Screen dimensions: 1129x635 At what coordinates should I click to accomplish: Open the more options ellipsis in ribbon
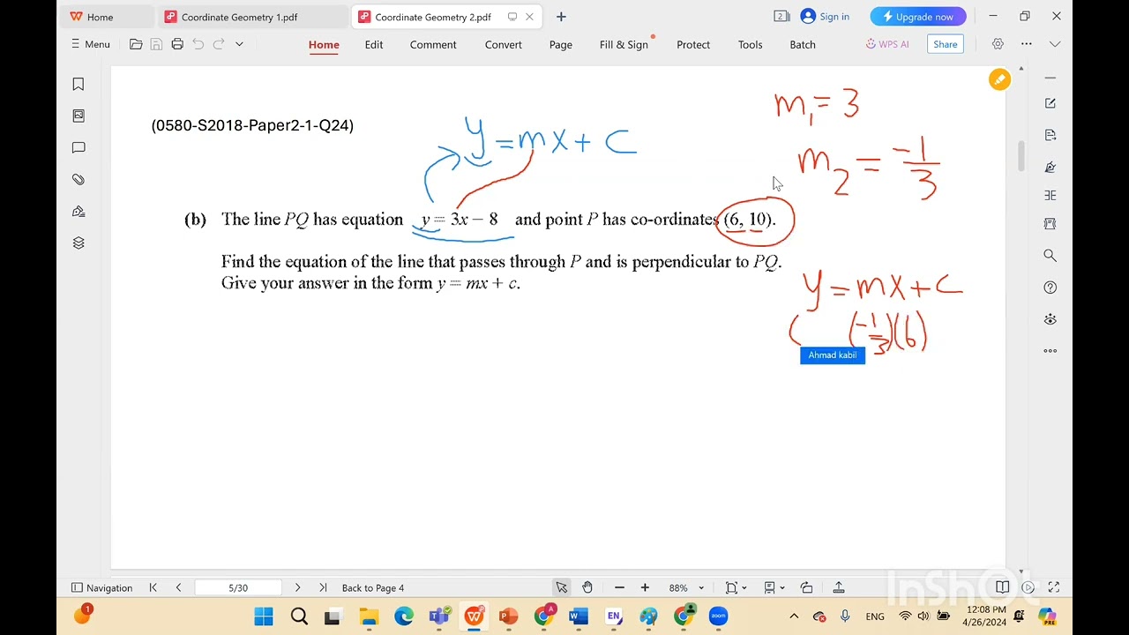(1027, 44)
